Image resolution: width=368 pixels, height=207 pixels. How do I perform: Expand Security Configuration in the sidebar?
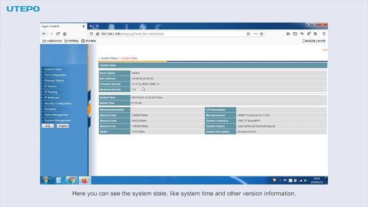(x=57, y=103)
